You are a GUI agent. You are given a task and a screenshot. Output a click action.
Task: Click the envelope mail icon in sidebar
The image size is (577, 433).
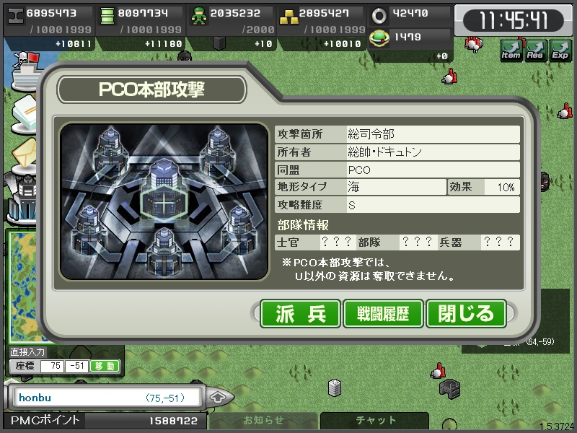tap(25, 154)
